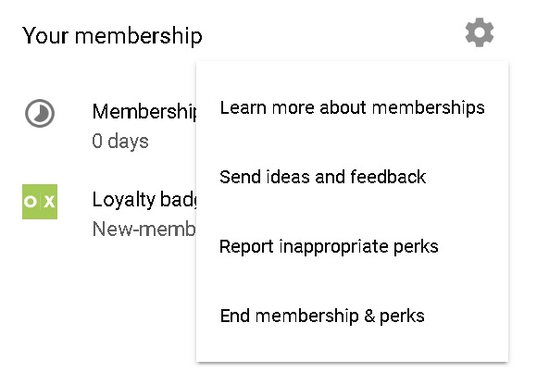Image resolution: width=537 pixels, height=385 pixels.
Task: Click the membership duration clock icon
Action: pyautogui.click(x=40, y=113)
